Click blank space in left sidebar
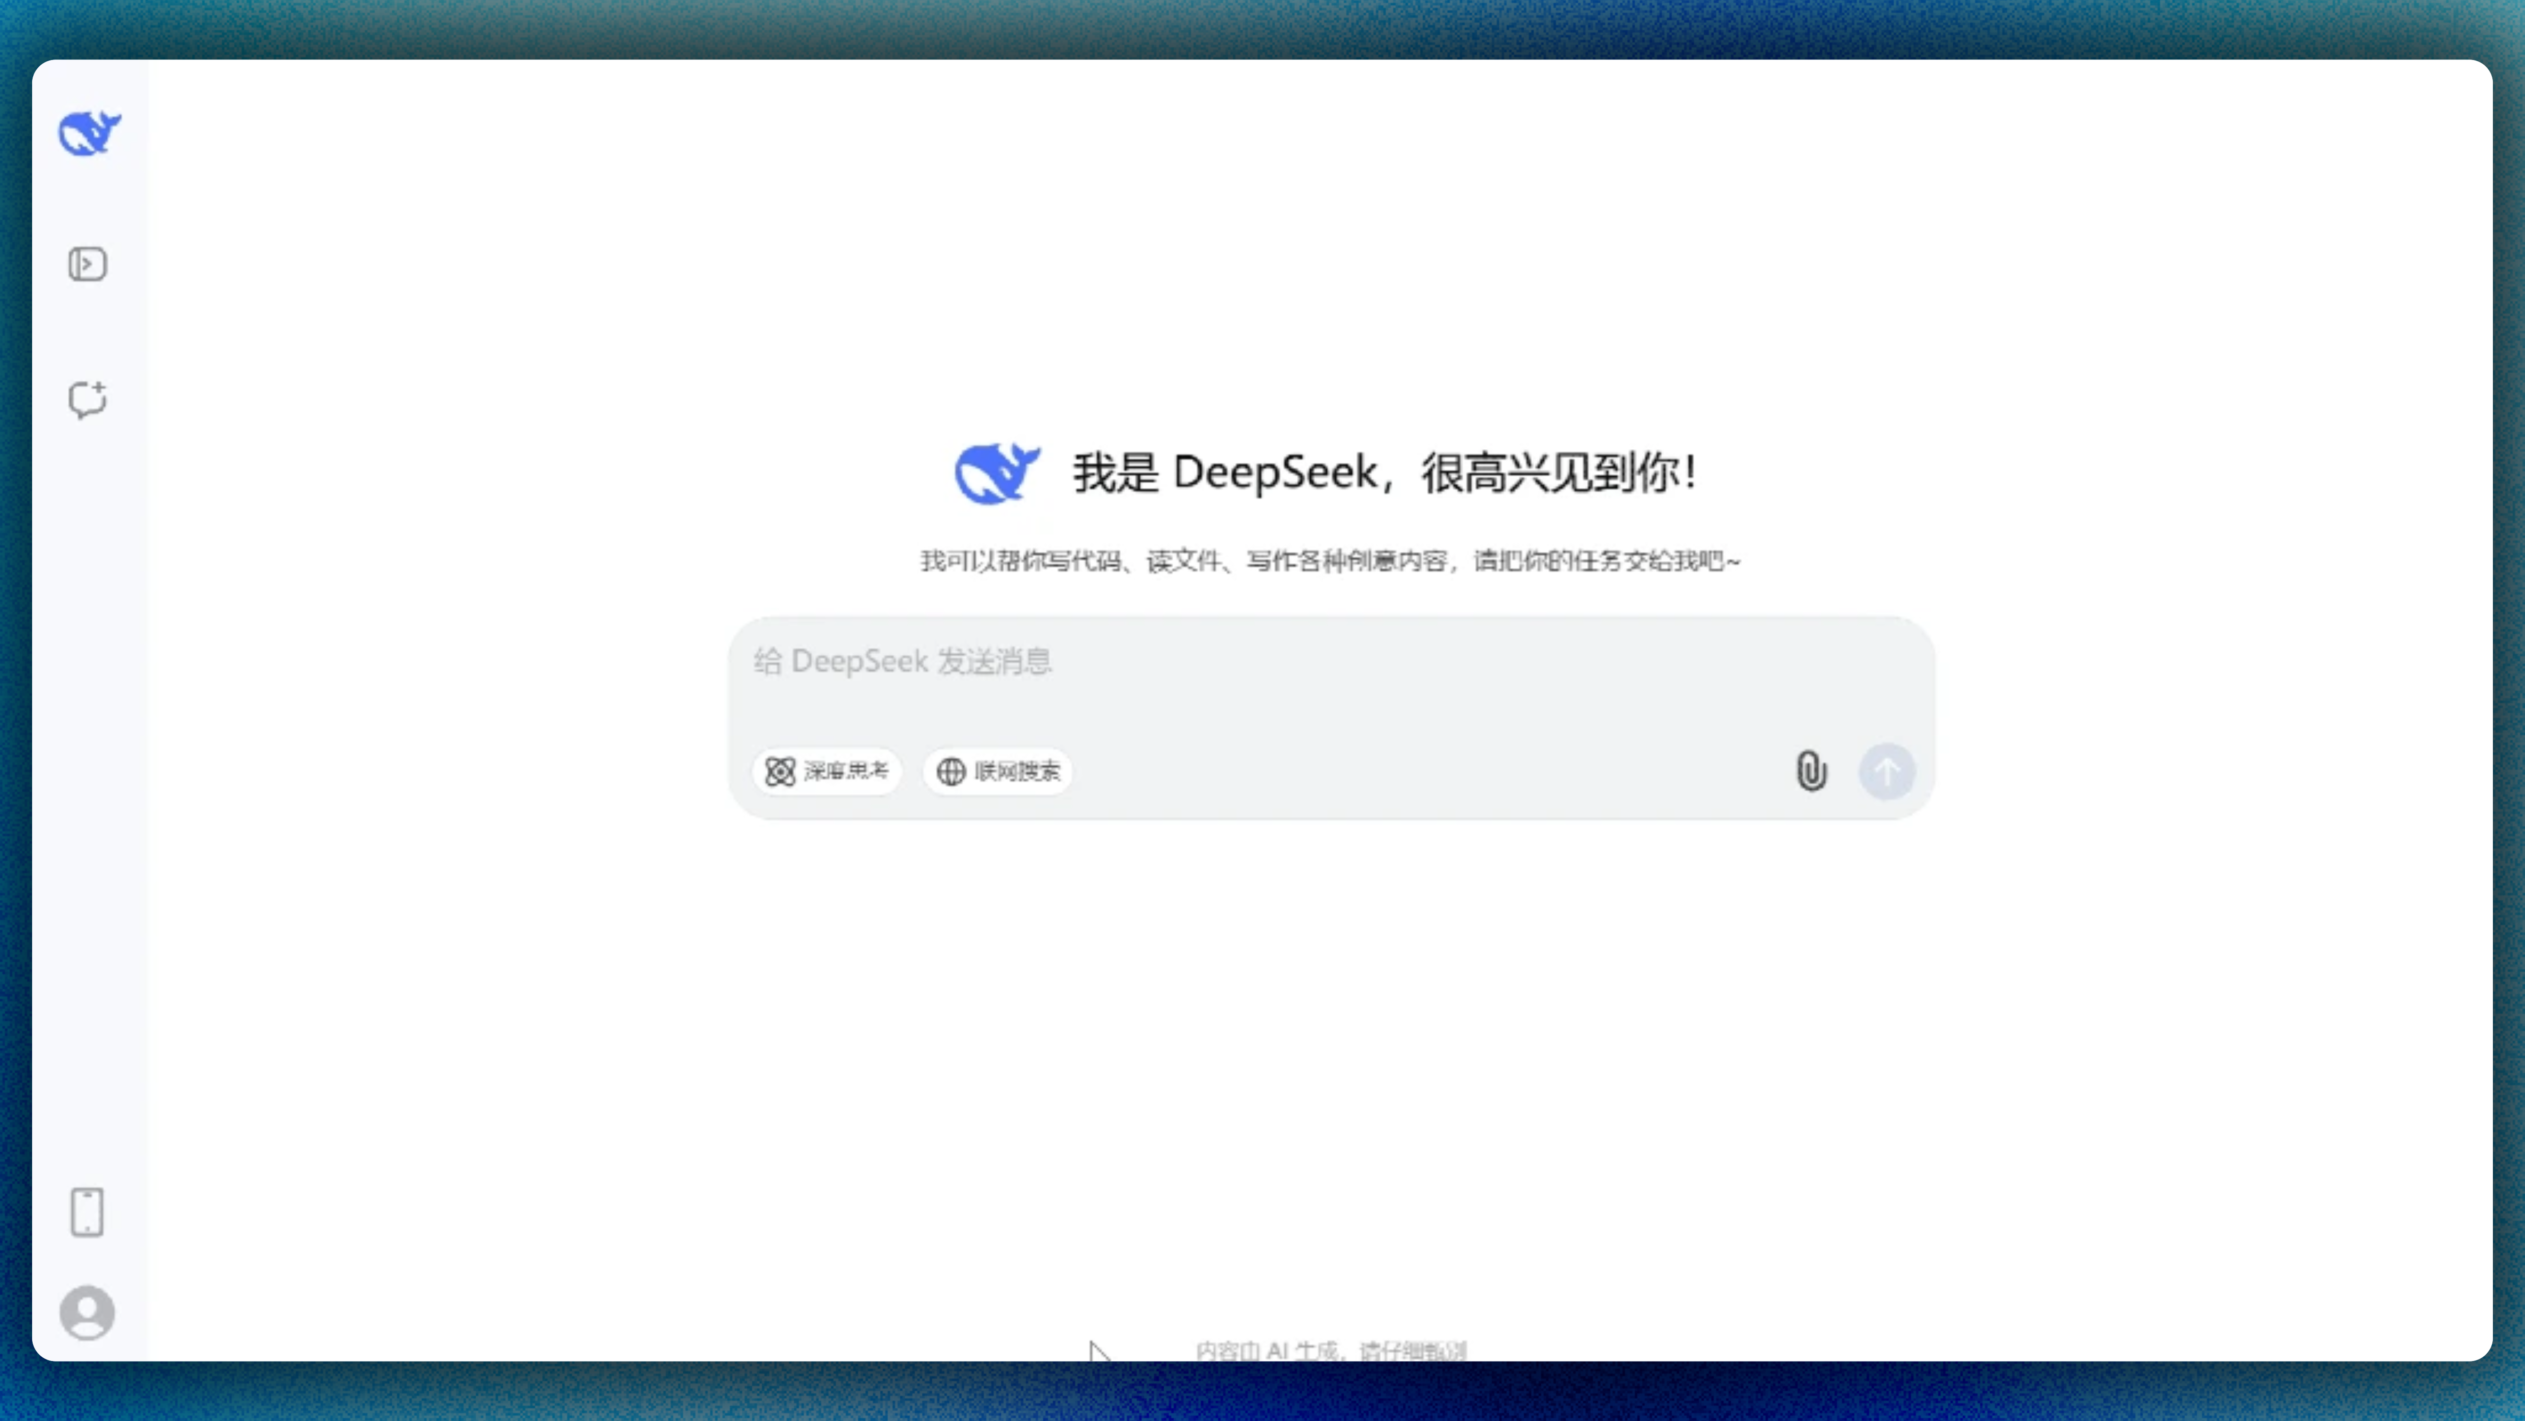This screenshot has width=2525, height=1421. pos(89,784)
